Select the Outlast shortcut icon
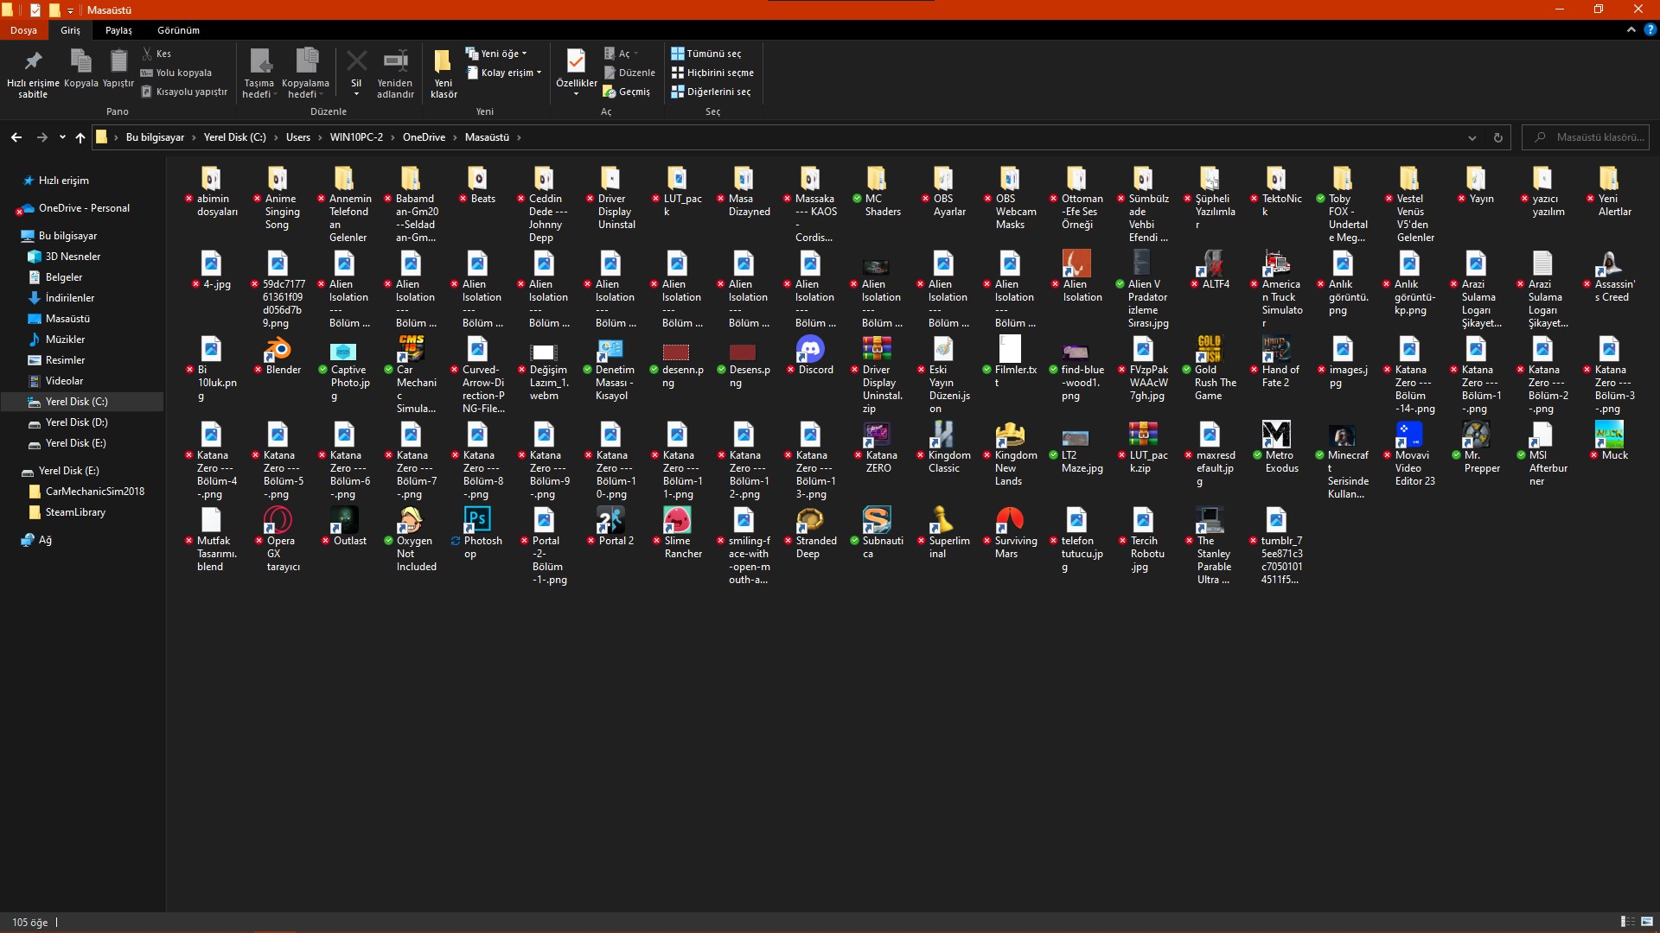This screenshot has height=933, width=1660. pos(345,520)
